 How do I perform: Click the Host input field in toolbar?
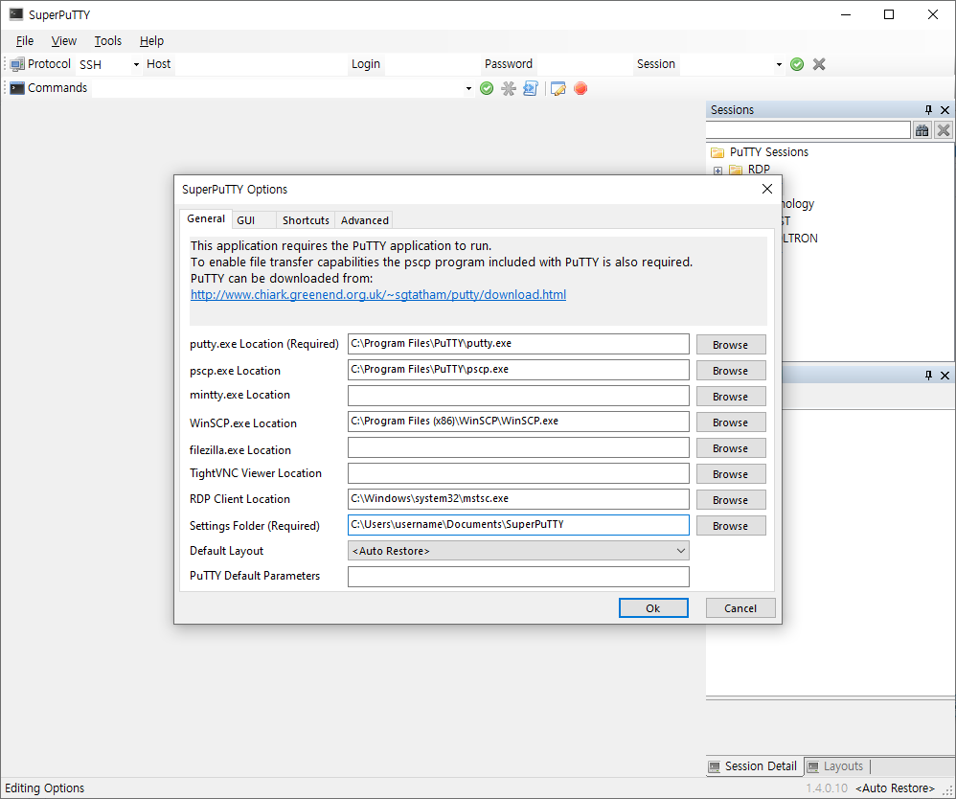261,64
